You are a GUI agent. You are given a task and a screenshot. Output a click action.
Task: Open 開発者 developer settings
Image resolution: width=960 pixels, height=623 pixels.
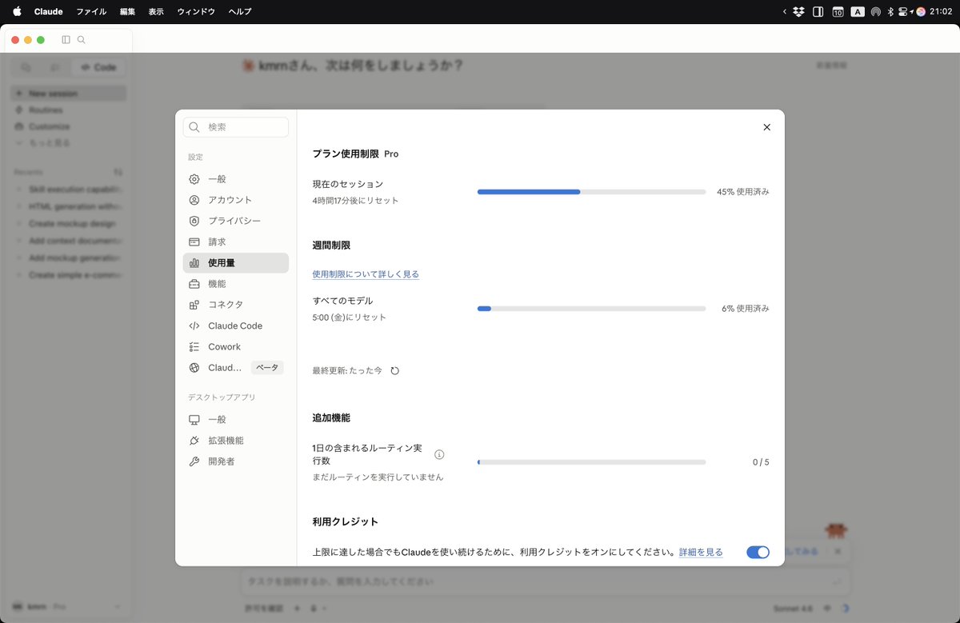[235, 461]
